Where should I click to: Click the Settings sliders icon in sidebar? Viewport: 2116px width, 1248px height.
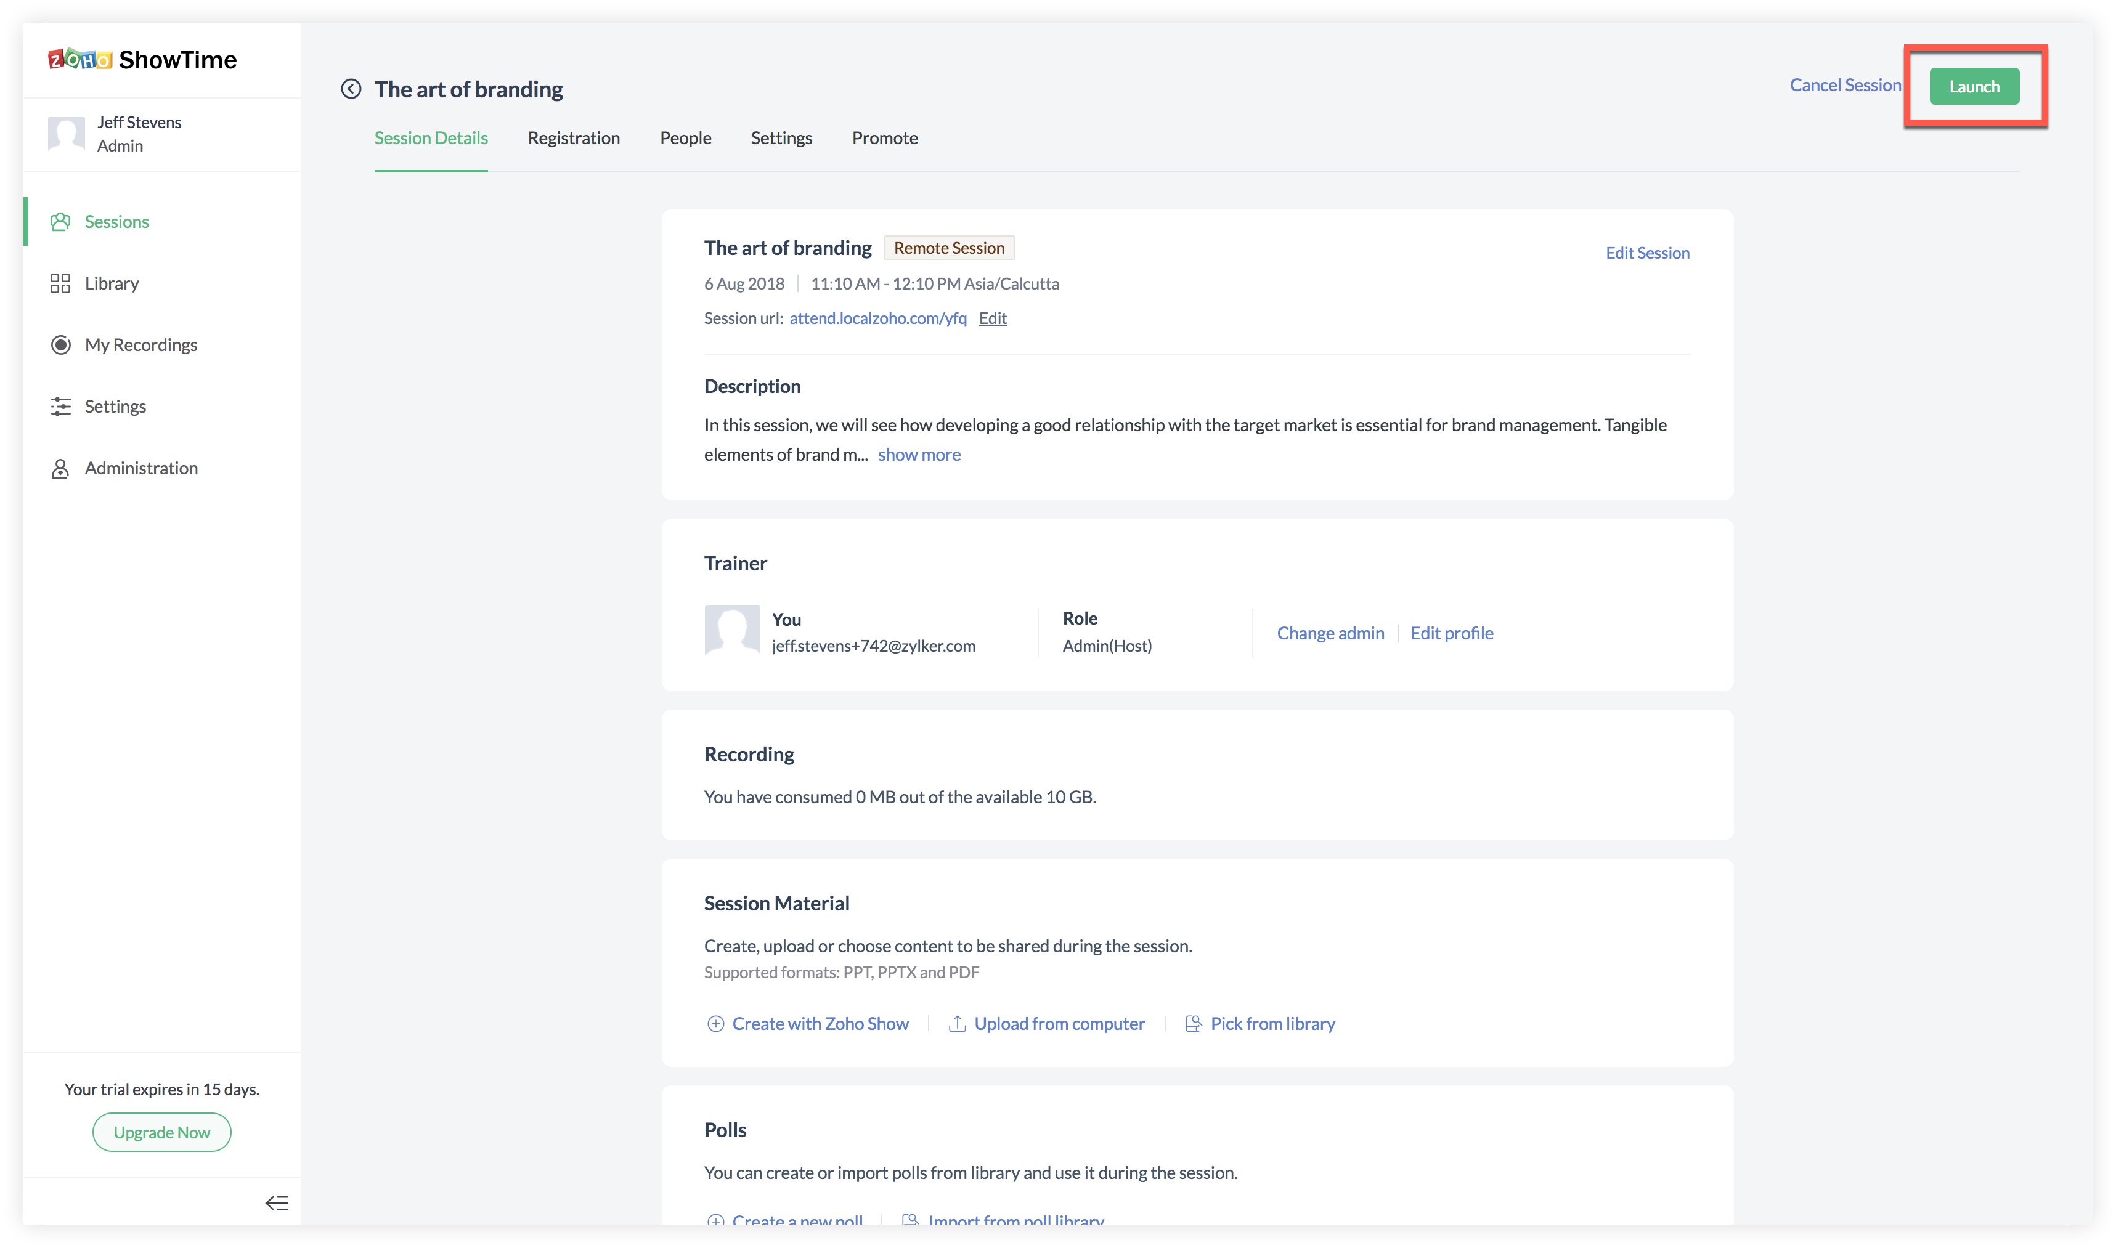(x=60, y=406)
